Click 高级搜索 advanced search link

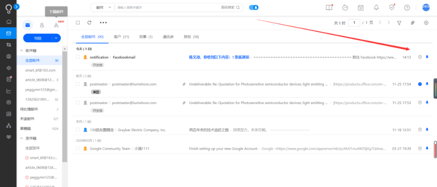tap(228, 7)
